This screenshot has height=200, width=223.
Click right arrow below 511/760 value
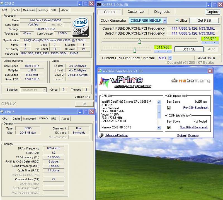click(x=167, y=51)
